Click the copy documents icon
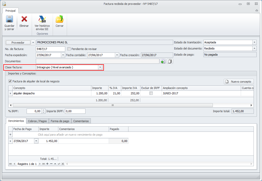Viewport: 262px width, 181px height. coord(170,61)
